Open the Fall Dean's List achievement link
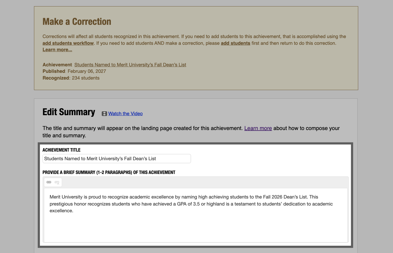393x253 pixels. [x=130, y=64]
